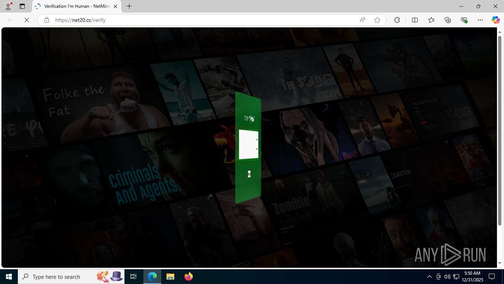Viewport: 504px width, 284px height.
Task: Click the scrollbar down arrow
Action: coord(500,263)
